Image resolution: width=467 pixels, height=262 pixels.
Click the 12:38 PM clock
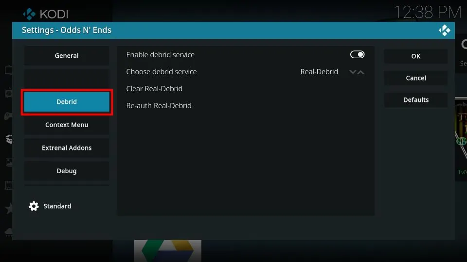pos(428,12)
